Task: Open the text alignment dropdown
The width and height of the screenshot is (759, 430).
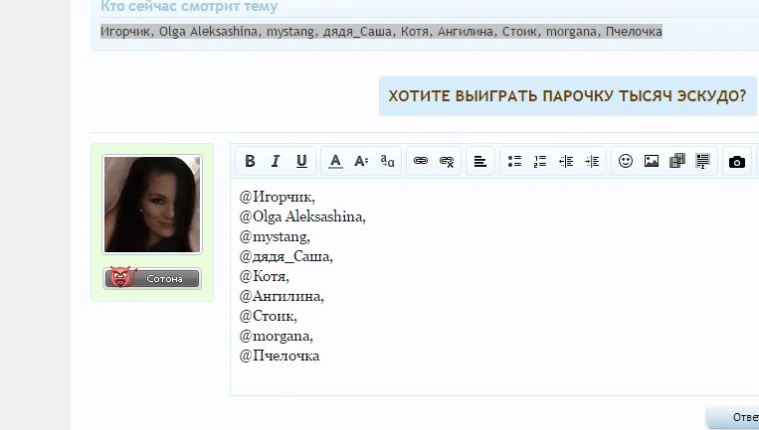Action: 480,161
